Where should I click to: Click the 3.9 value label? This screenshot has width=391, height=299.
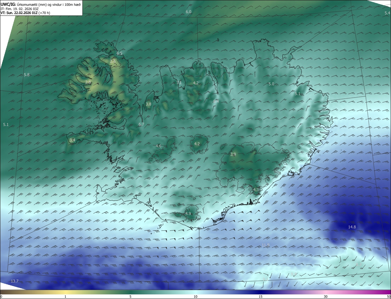(x=233, y=154)
